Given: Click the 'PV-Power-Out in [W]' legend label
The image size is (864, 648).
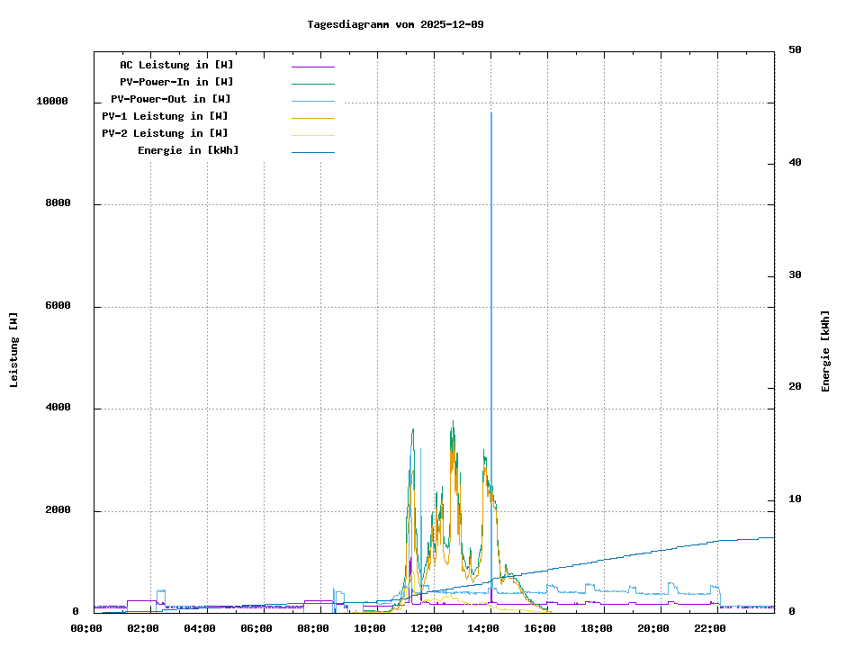Looking at the screenshot, I should pyautogui.click(x=170, y=99).
